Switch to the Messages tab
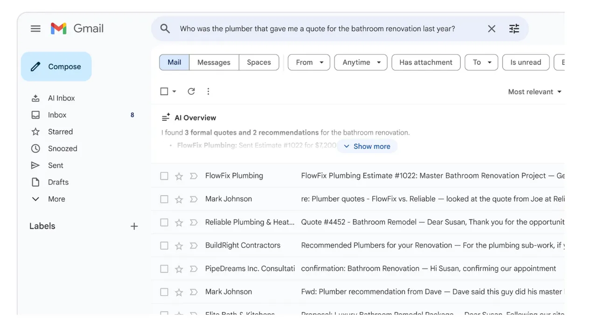This screenshot has height=325, width=597. pyautogui.click(x=214, y=62)
